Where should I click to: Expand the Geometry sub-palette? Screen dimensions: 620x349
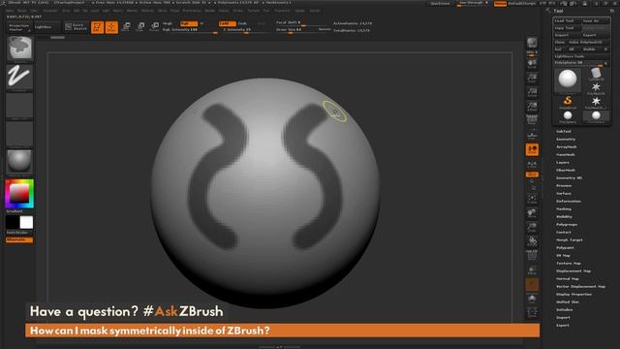[x=566, y=140]
